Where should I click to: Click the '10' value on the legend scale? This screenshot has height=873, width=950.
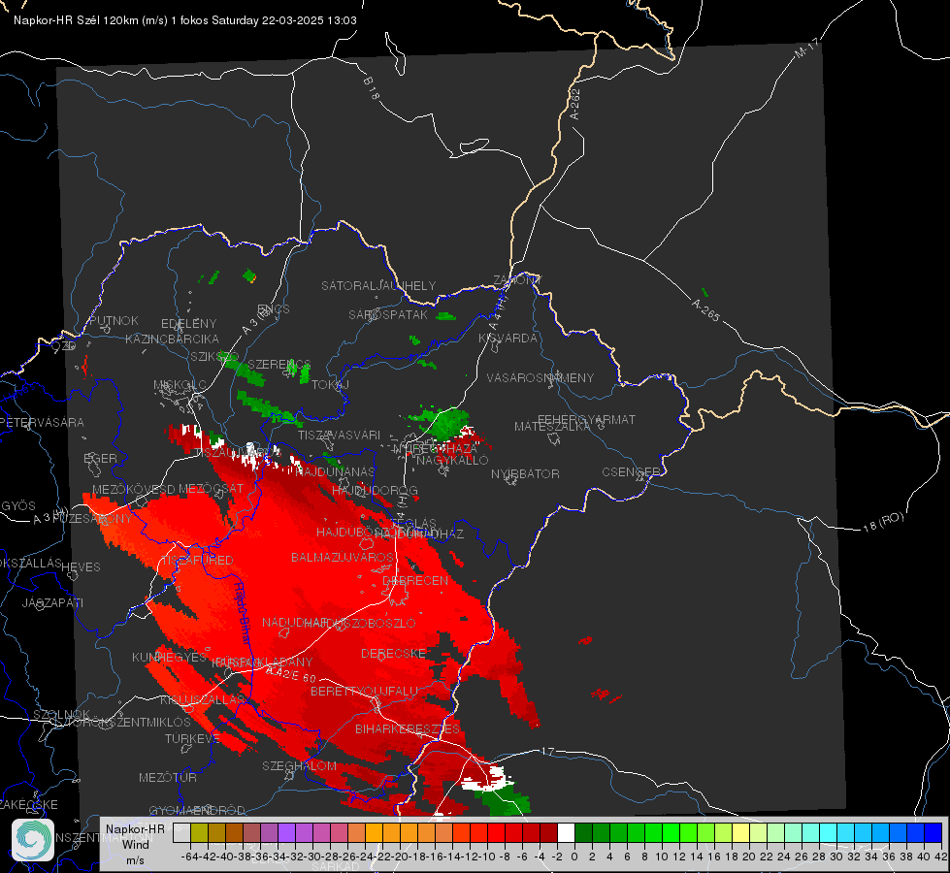tap(661, 857)
